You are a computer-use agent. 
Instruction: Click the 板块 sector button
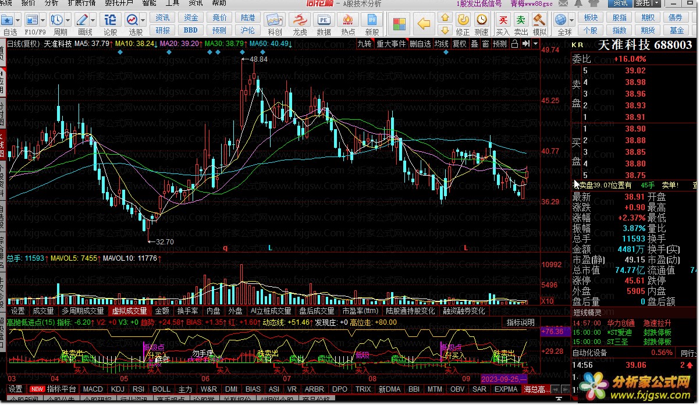pos(591,18)
